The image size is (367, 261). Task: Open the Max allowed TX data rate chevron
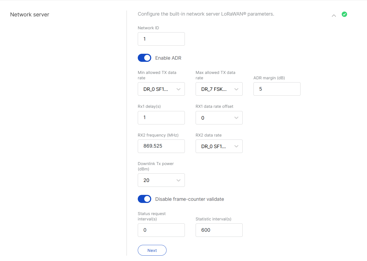point(237,89)
